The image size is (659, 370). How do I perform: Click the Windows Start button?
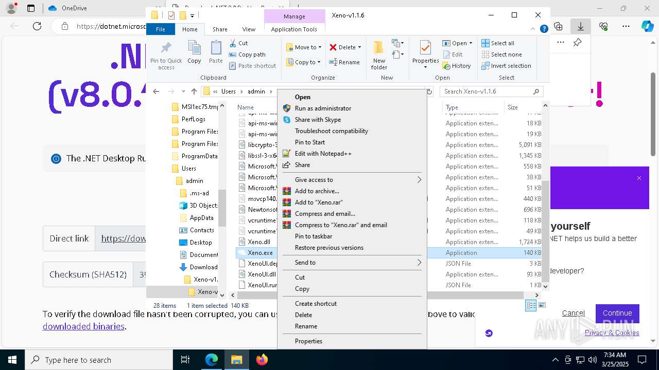(12, 360)
